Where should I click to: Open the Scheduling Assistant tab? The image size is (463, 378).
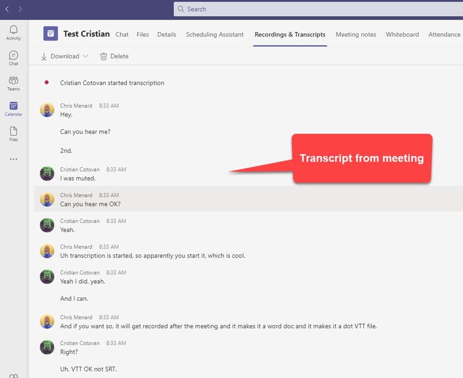pos(215,34)
